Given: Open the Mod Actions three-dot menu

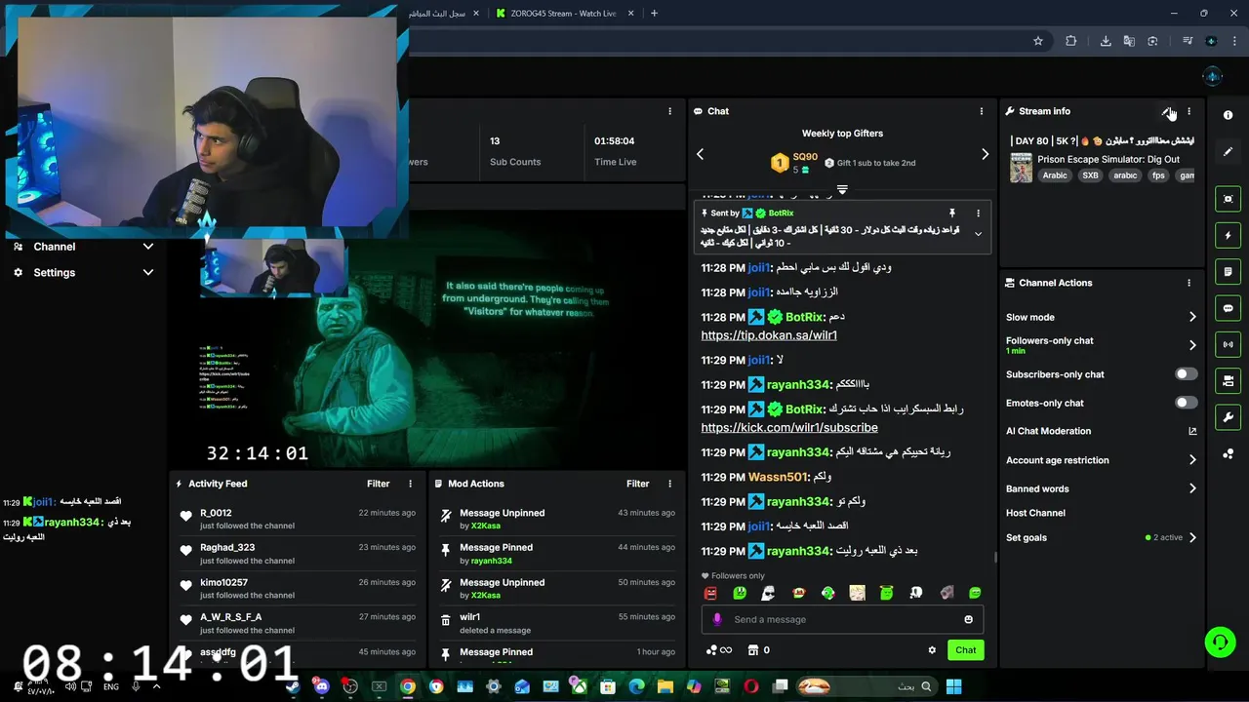Looking at the screenshot, I should [669, 484].
